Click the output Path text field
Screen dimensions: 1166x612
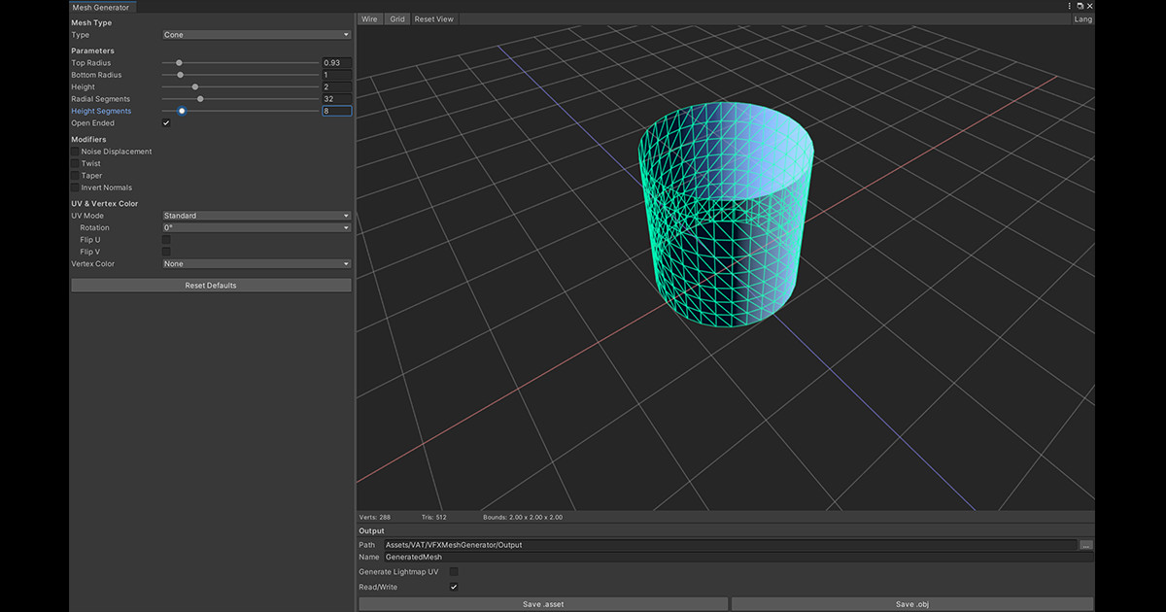click(730, 545)
